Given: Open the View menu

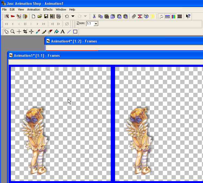Looking at the screenshot, I should click(21, 9).
